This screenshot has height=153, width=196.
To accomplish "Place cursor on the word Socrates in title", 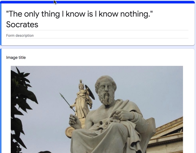I will point(22,24).
